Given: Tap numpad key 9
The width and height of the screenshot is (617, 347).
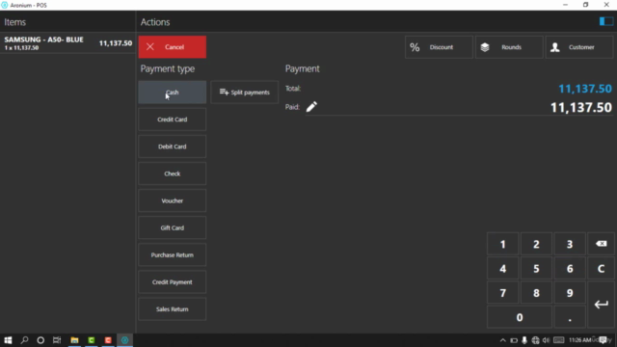Looking at the screenshot, I should click(x=570, y=293).
